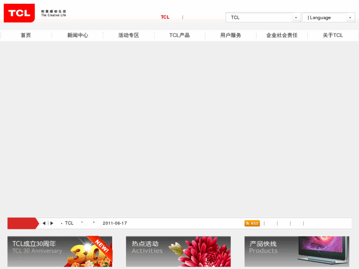Open the TCL site selector dropdown
This screenshot has width=359, height=269.
tap(263, 18)
